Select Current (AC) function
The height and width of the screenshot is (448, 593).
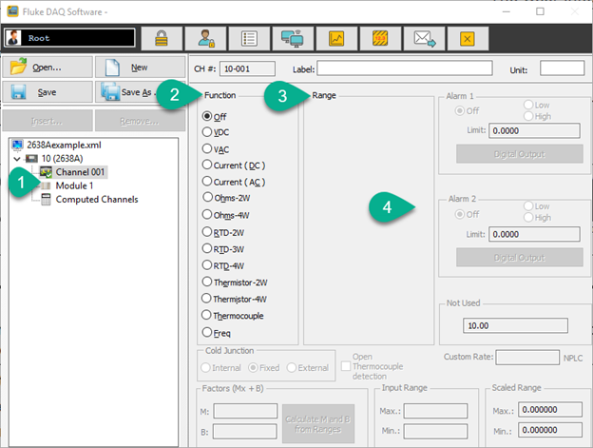coord(207,182)
